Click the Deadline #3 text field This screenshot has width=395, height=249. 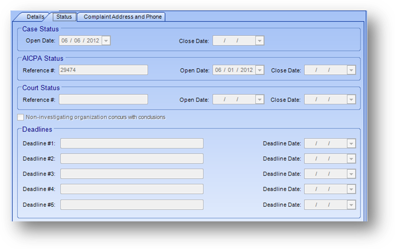pyautogui.click(x=132, y=174)
